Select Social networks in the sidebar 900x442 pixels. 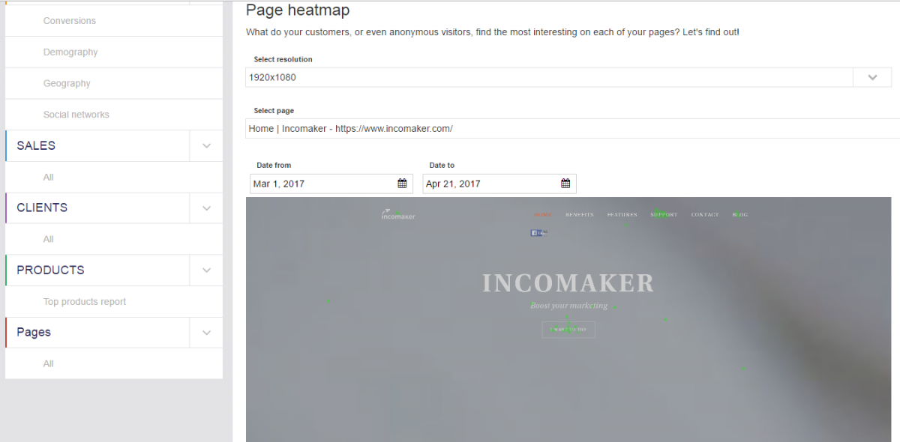pos(76,115)
